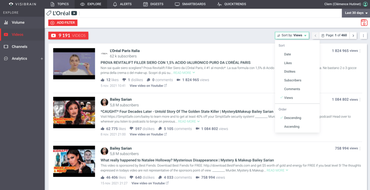Click thumbs-up icon next to 12 likes

click(103, 80)
